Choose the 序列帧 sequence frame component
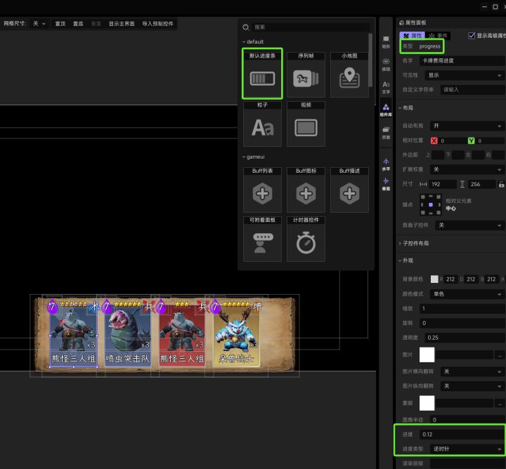Viewport: 506px width, 469px height. [306, 79]
